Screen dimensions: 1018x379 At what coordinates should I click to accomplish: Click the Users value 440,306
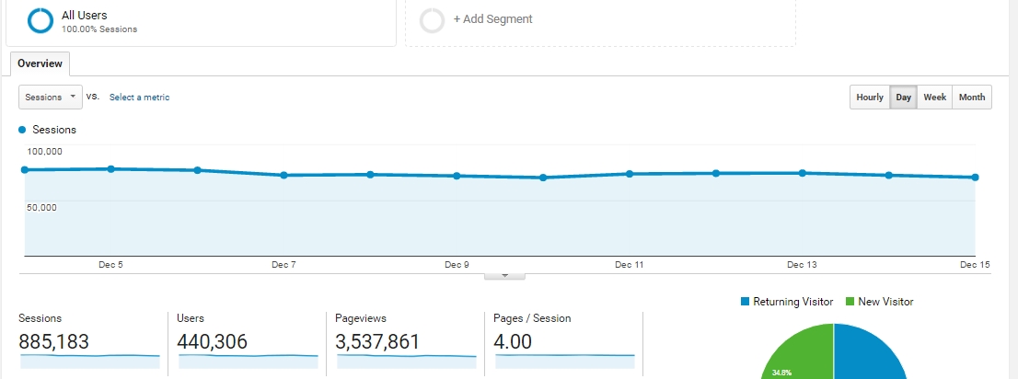[213, 341]
